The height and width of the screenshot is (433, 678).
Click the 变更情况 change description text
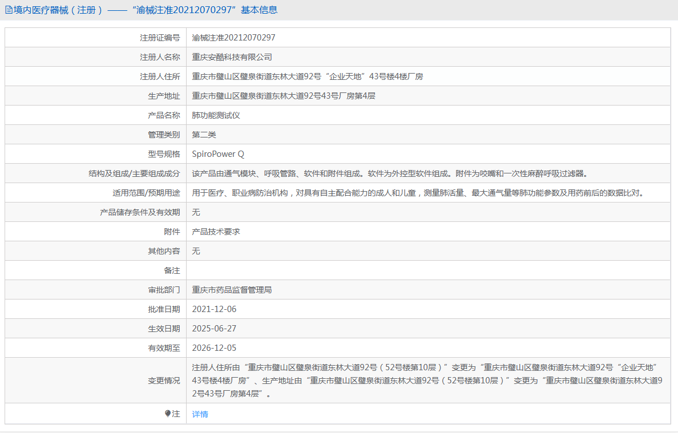pyautogui.click(x=427, y=381)
